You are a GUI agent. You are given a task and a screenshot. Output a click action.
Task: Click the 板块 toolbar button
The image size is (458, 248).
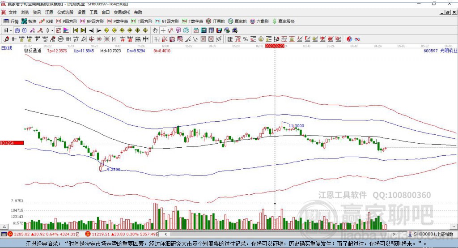pos(29,21)
